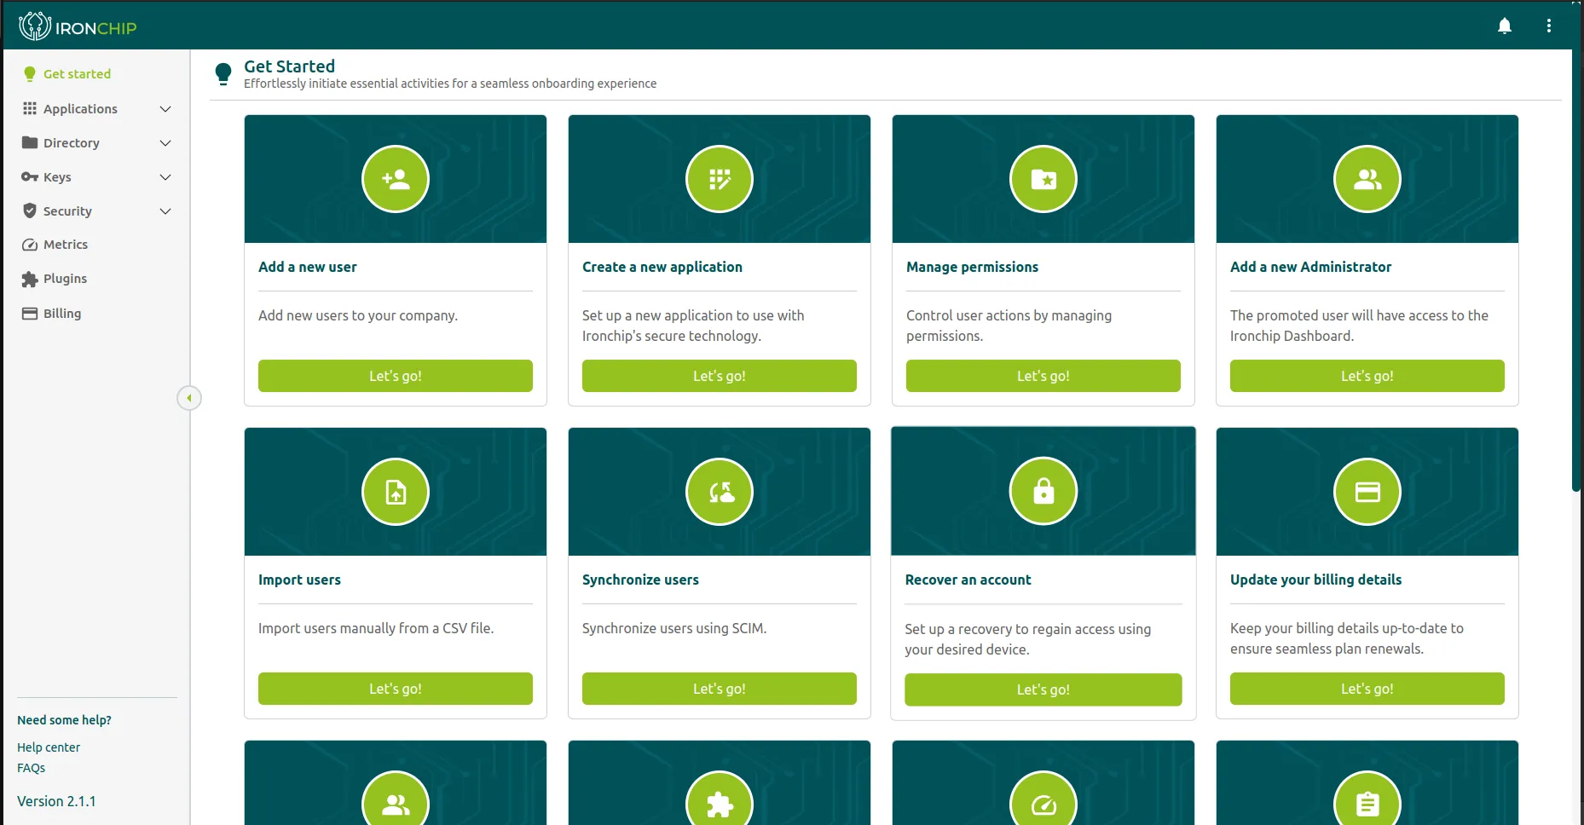Click Let's go under Manage permissions
1584x825 pixels.
tap(1043, 376)
